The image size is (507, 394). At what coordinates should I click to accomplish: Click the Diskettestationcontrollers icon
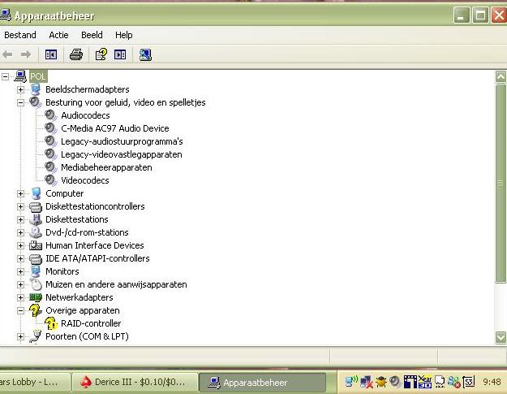pyautogui.click(x=36, y=206)
